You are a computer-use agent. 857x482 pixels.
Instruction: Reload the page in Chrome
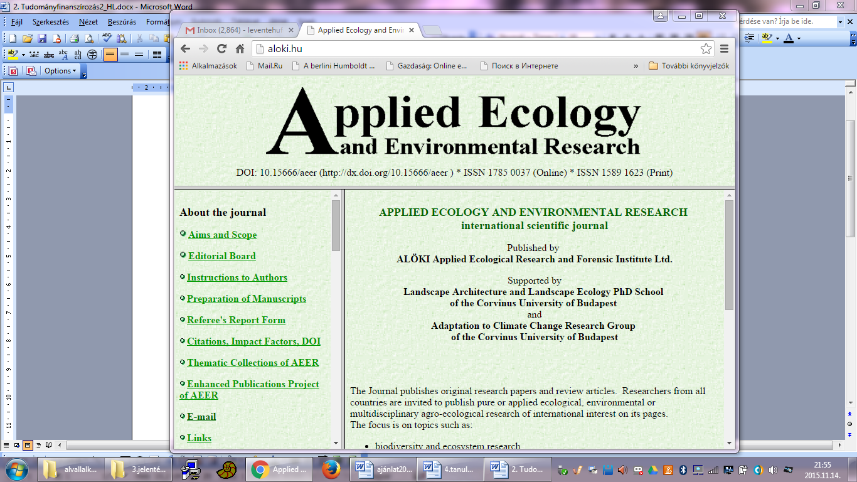click(221, 49)
